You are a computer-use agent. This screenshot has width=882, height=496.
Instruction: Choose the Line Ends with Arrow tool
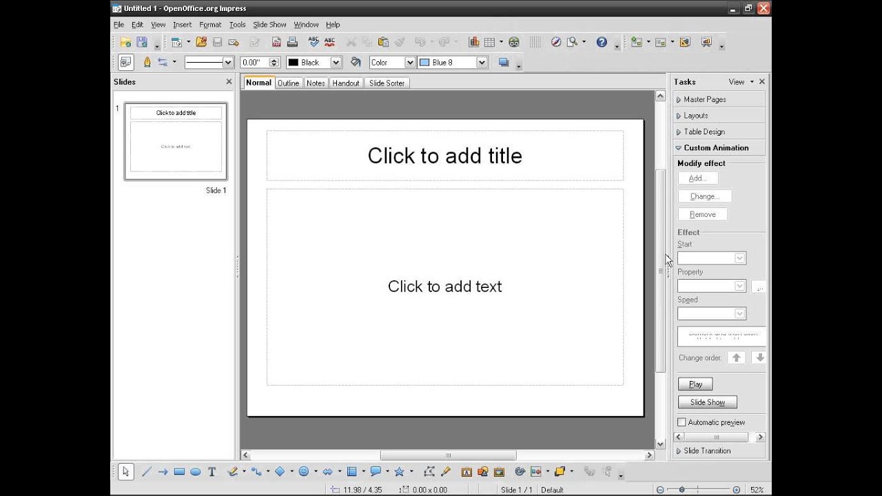[163, 472]
